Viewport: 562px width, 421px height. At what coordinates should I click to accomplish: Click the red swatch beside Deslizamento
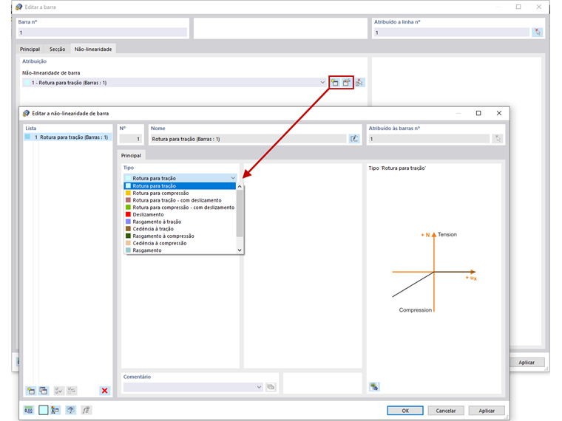point(128,214)
